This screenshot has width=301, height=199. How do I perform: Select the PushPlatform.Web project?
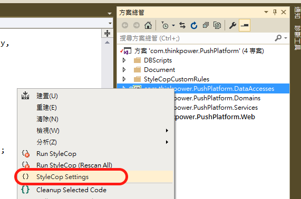[215, 117]
